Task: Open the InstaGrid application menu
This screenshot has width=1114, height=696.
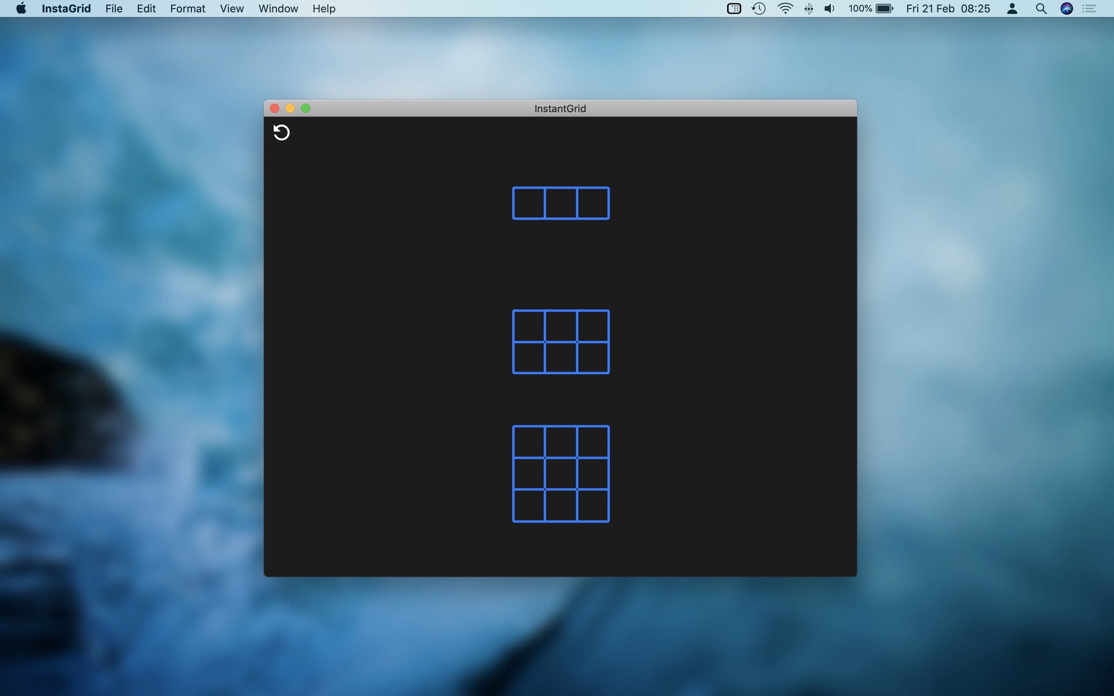Action: [x=66, y=9]
